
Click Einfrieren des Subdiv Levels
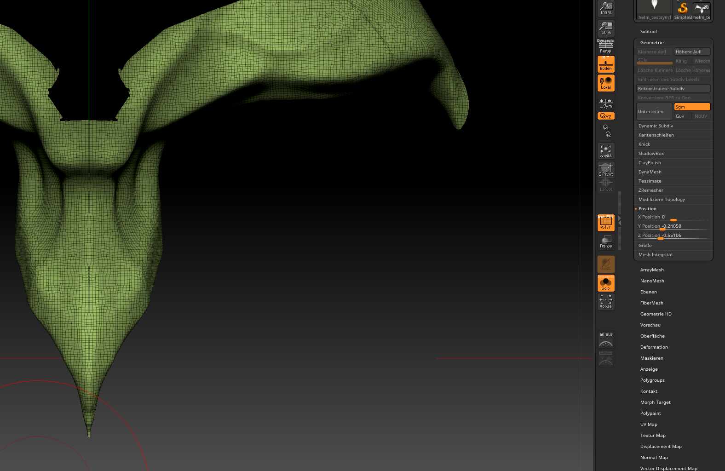tap(673, 80)
